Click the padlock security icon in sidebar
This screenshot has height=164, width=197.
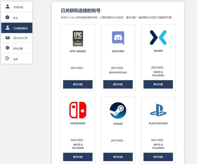pos(7,17)
